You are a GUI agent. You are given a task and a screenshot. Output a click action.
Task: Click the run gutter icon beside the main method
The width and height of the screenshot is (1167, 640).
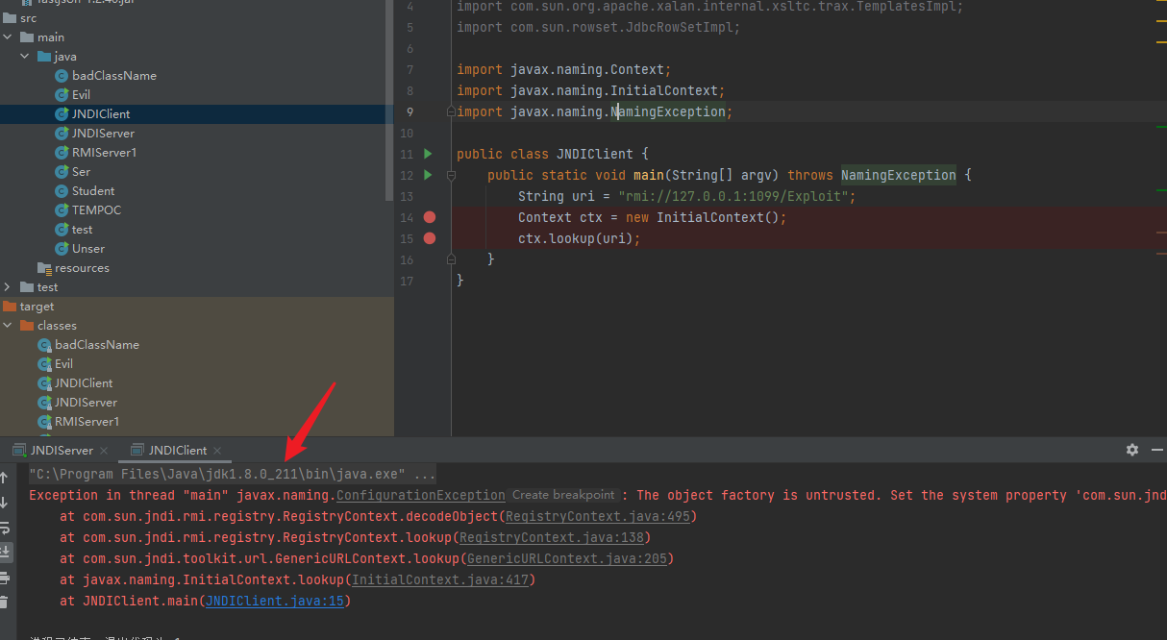429,175
